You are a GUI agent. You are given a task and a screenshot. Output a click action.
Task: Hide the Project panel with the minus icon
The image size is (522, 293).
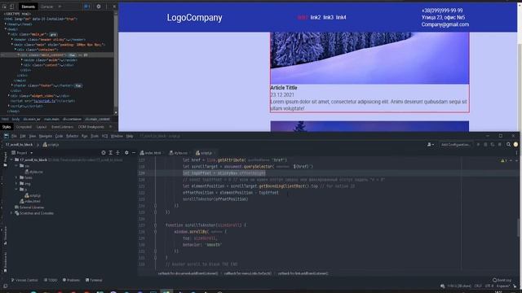[x=134, y=153]
